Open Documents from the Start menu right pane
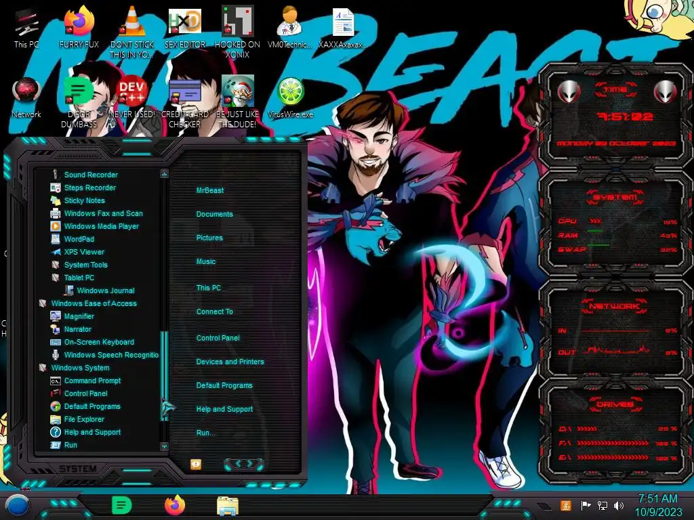 (x=214, y=214)
